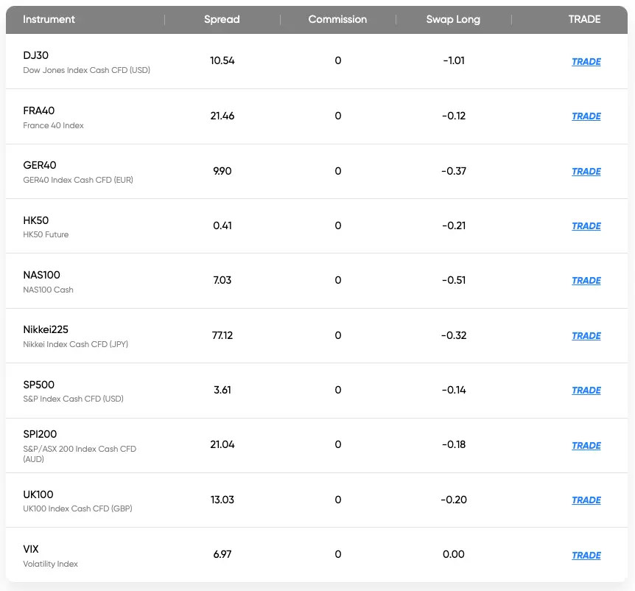Select the DJ30 instrument name
Screen dimensions: 635x591
pos(36,55)
